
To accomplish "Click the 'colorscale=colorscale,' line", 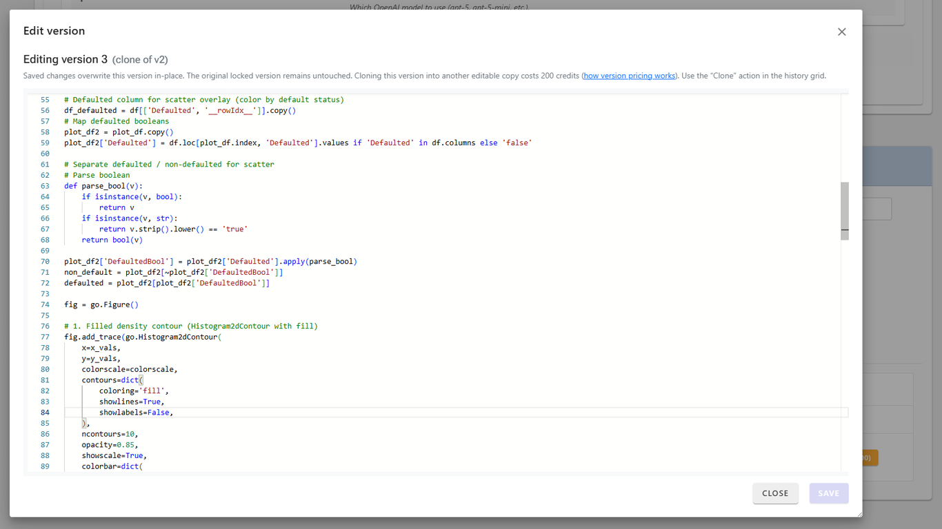I will (x=130, y=369).
